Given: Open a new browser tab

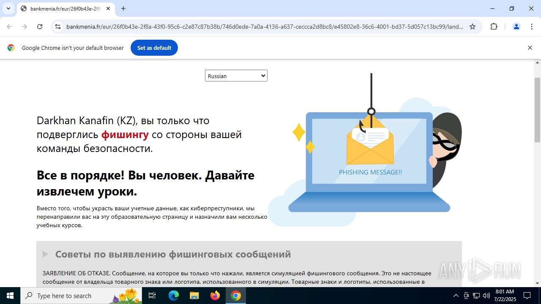Looking at the screenshot, I should pyautogui.click(x=123, y=8).
